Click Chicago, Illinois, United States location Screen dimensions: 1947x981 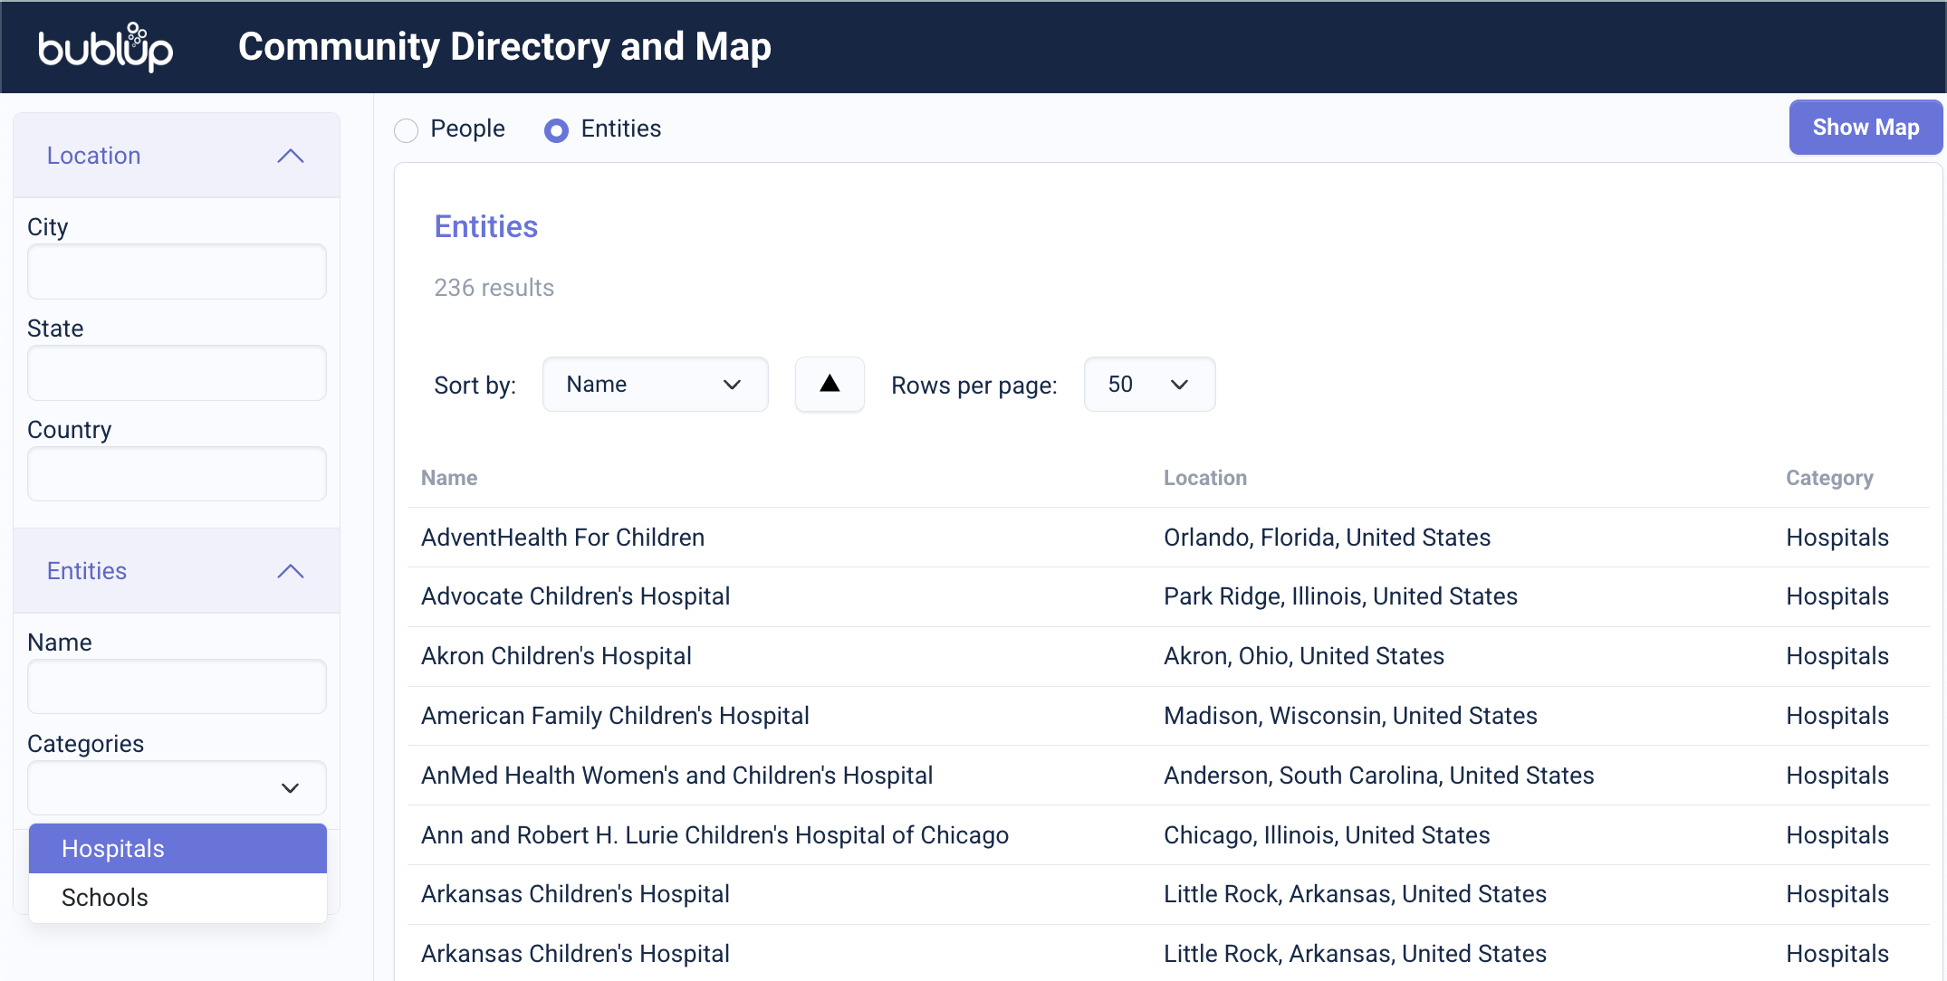[x=1327, y=835]
